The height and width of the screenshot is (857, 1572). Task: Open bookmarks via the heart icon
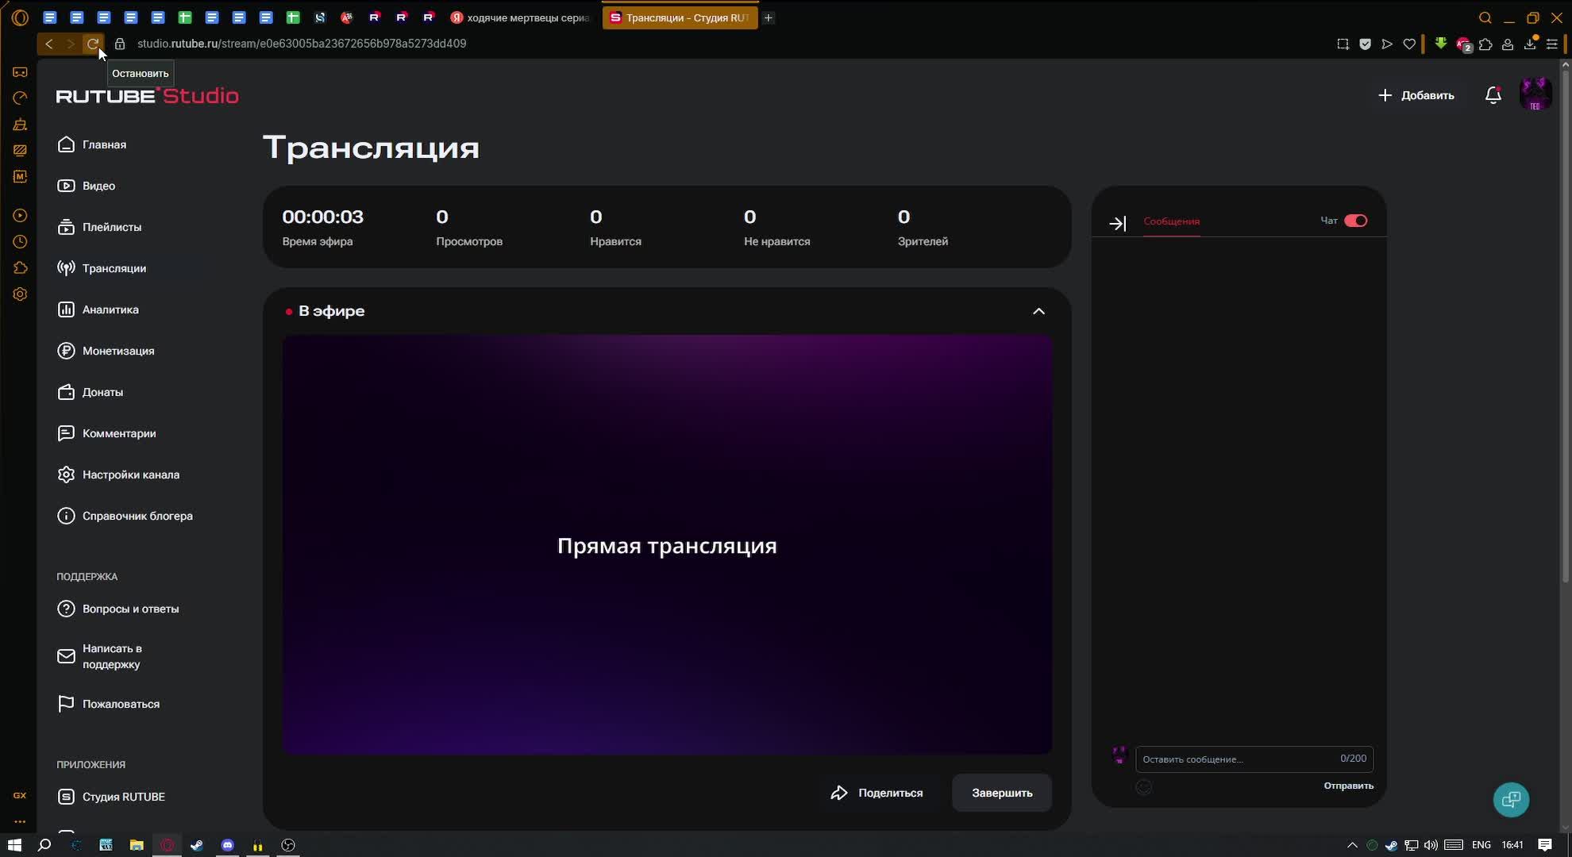click(x=1409, y=44)
